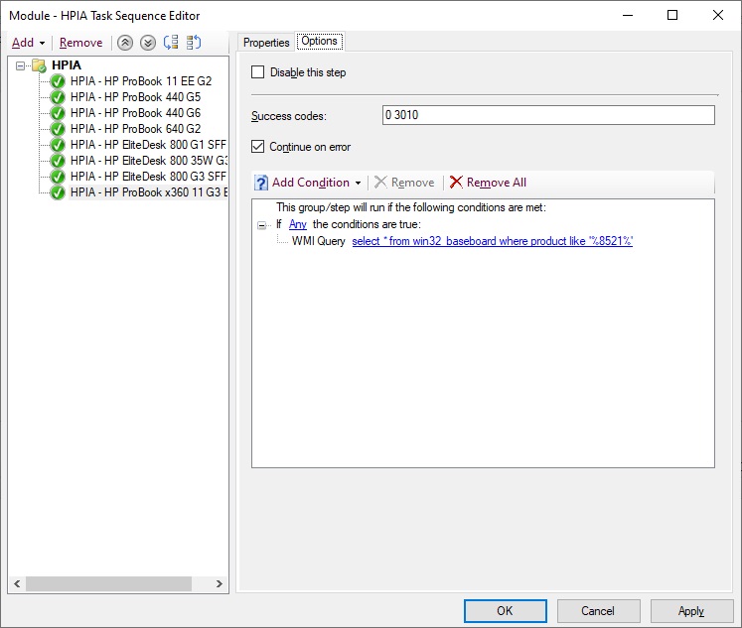Click green check icon for ProBook 440 G5
This screenshot has width=742, height=628.
point(58,97)
